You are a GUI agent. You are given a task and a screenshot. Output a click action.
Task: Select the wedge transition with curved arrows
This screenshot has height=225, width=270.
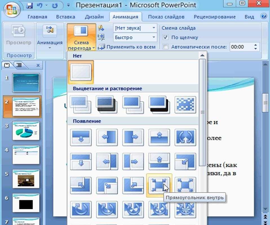(185, 137)
